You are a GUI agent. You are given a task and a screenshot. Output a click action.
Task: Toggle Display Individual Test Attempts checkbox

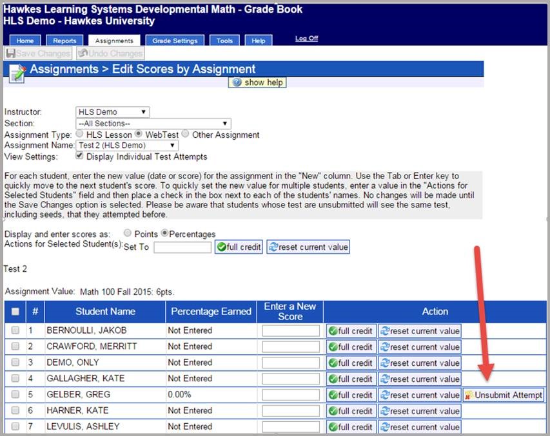pos(80,156)
